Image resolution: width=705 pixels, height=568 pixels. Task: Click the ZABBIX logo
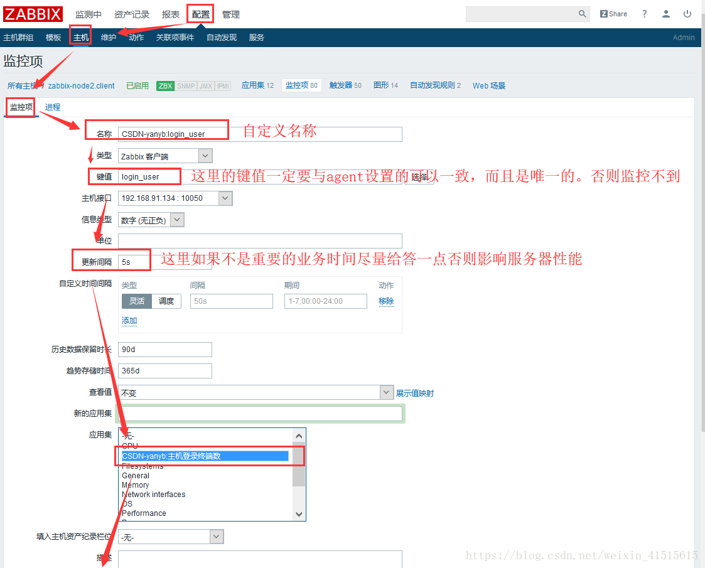(x=33, y=14)
